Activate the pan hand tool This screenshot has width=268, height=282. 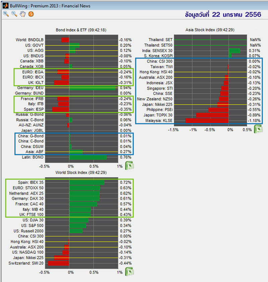coord(22,14)
